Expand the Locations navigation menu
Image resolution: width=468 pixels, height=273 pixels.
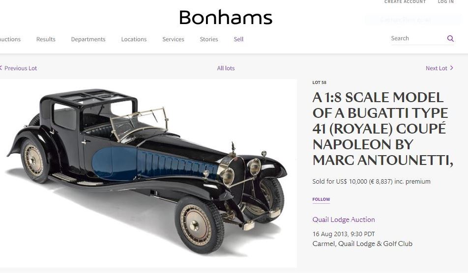click(134, 39)
